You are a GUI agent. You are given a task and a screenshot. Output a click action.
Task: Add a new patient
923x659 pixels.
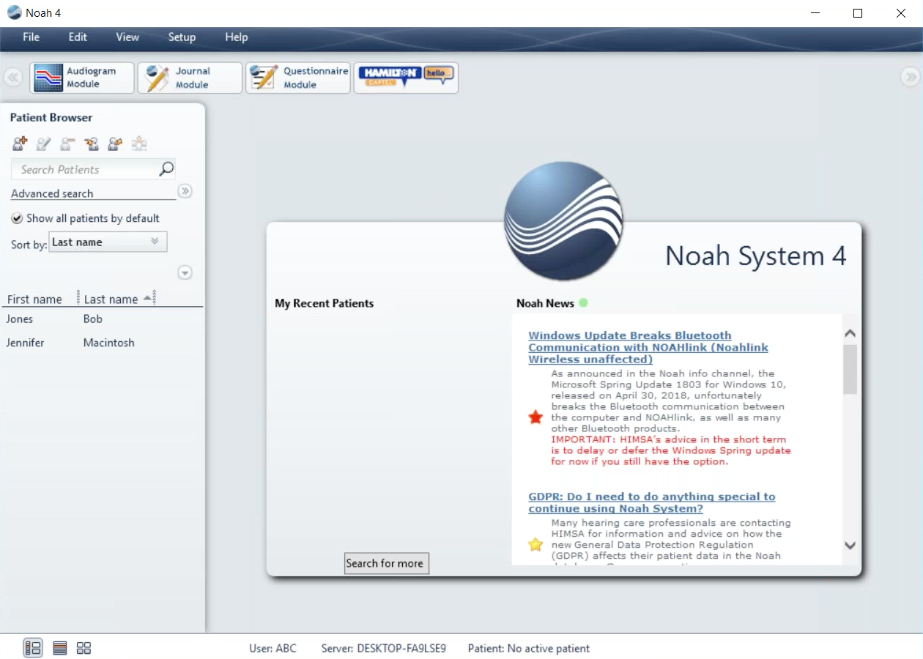coord(19,144)
